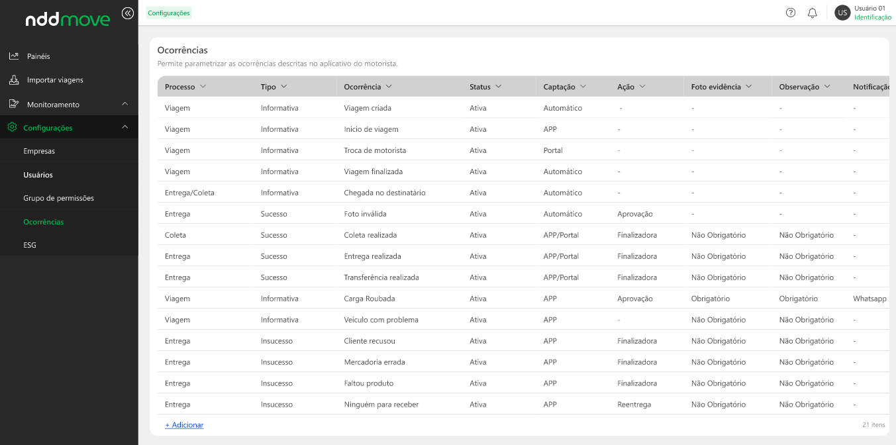Image resolution: width=896 pixels, height=445 pixels.
Task: Click the Painéis chart icon
Action: coord(14,56)
